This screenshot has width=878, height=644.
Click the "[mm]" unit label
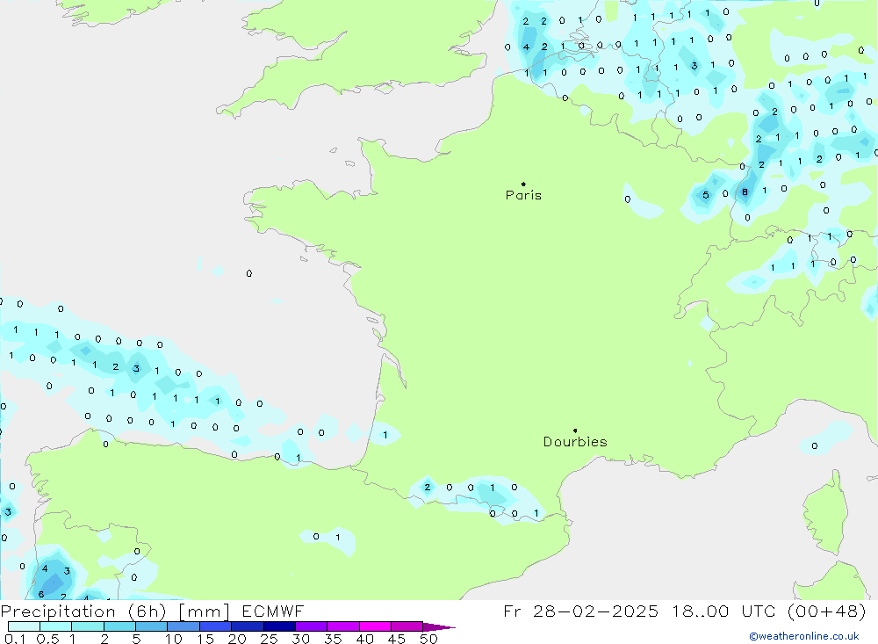(x=200, y=611)
